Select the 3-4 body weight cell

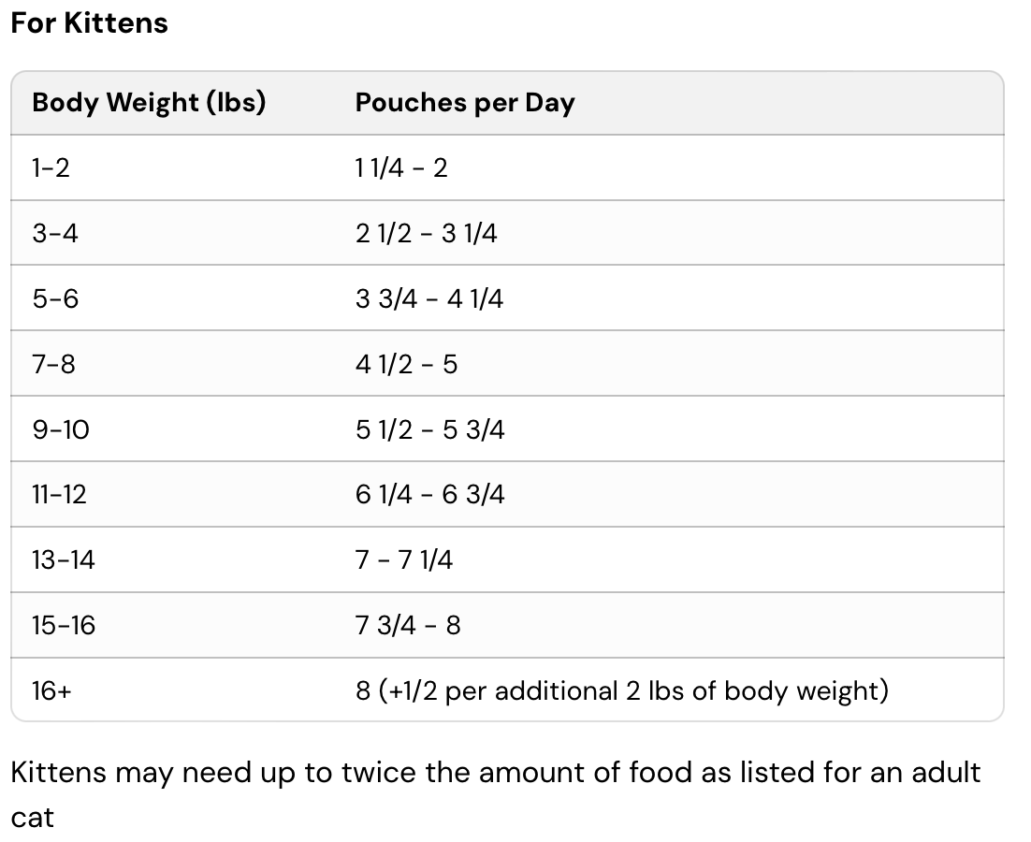pyautogui.click(x=55, y=233)
